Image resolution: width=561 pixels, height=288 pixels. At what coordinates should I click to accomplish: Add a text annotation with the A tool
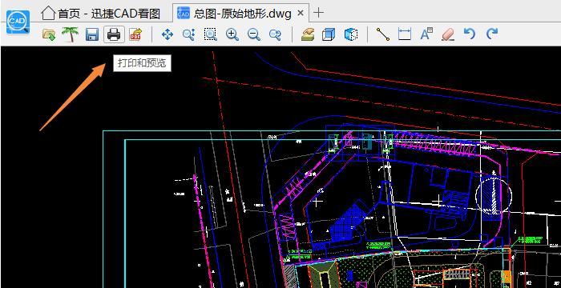click(426, 34)
